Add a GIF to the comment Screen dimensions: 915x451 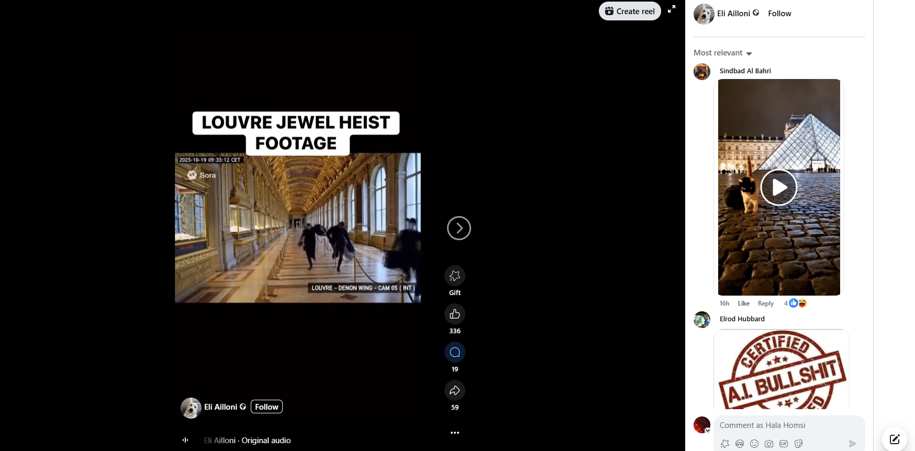pyautogui.click(x=783, y=444)
